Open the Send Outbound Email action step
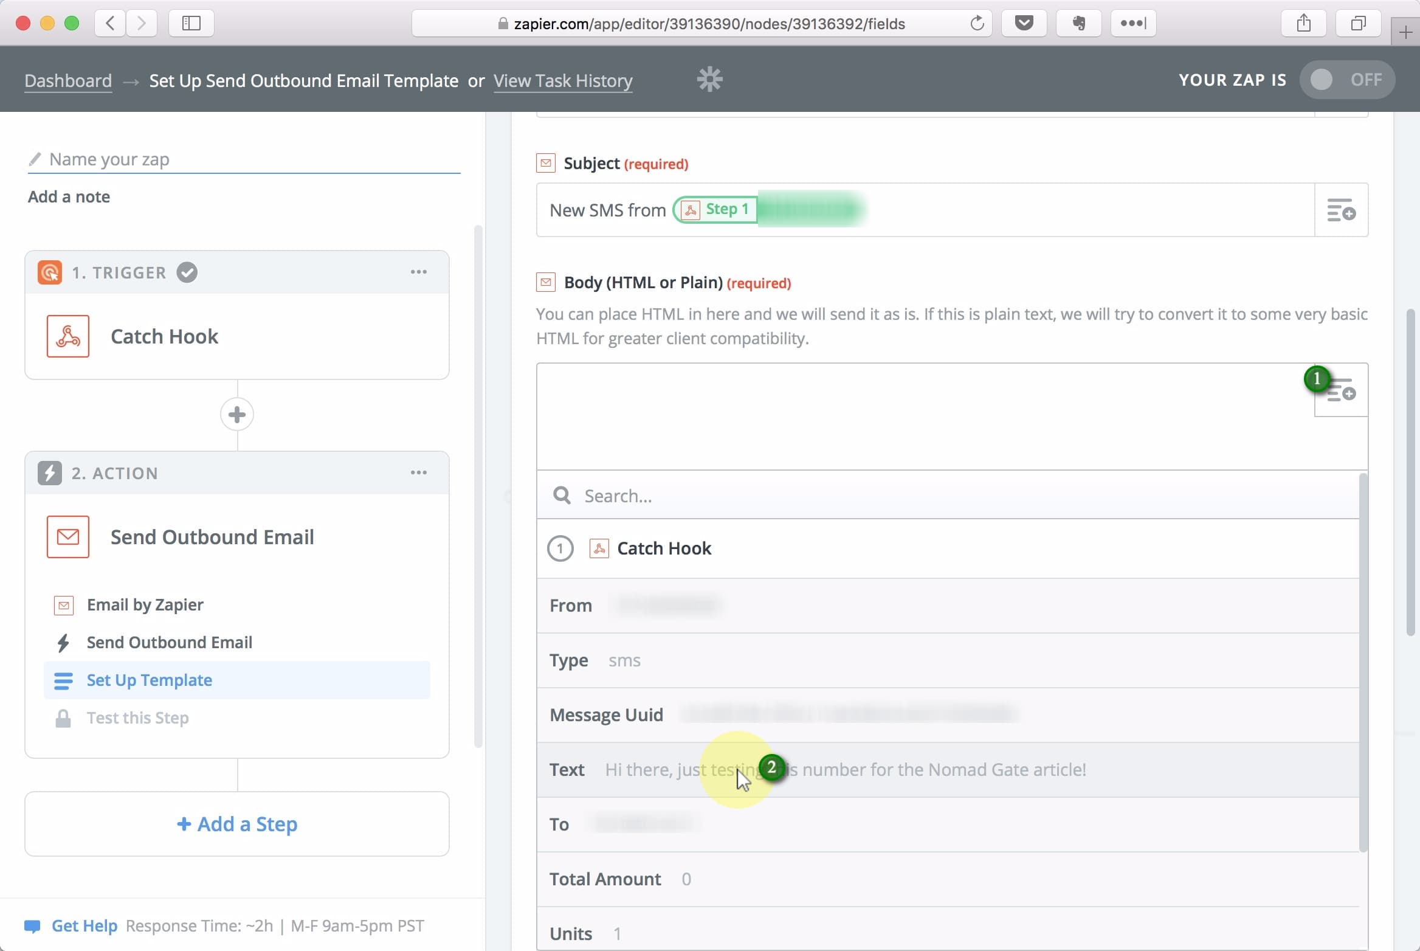The image size is (1420, 951). [x=237, y=537]
